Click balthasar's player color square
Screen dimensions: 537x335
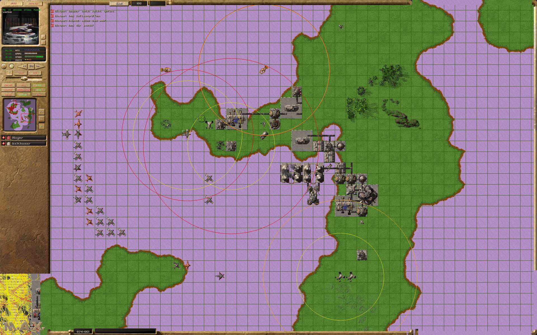[8, 143]
